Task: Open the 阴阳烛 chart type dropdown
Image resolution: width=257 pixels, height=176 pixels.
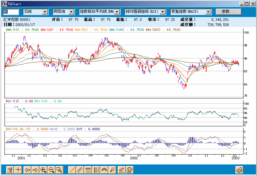Action: pos(71,12)
